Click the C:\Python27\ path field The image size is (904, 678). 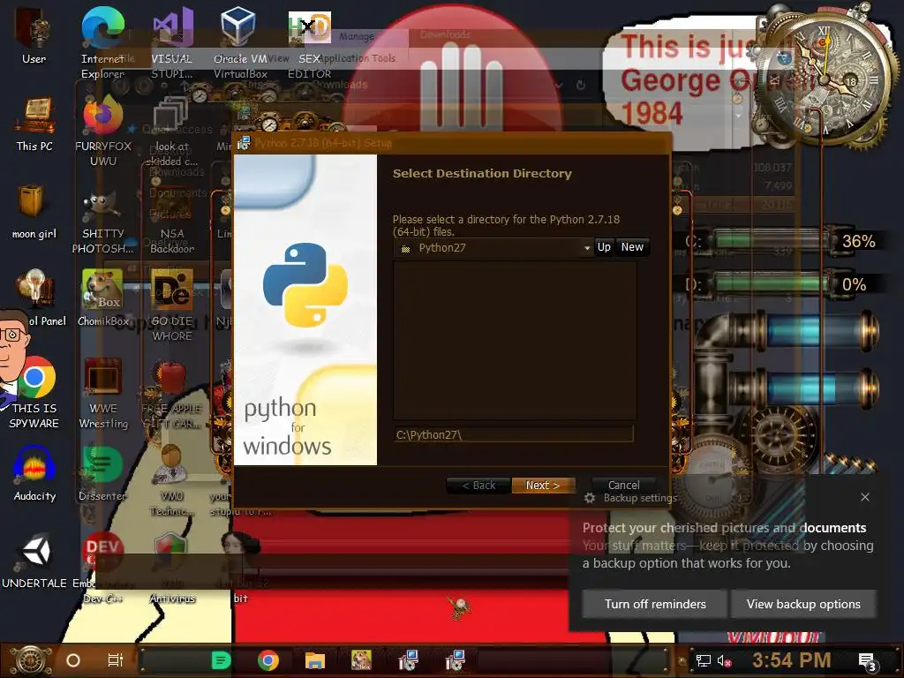(513, 434)
